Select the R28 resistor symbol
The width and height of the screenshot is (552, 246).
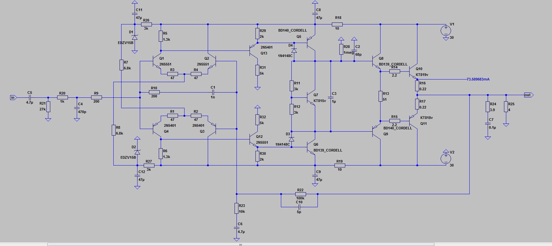click(x=341, y=49)
